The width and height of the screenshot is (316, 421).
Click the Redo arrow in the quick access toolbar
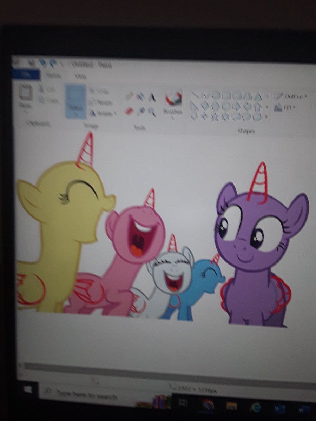click(x=53, y=64)
